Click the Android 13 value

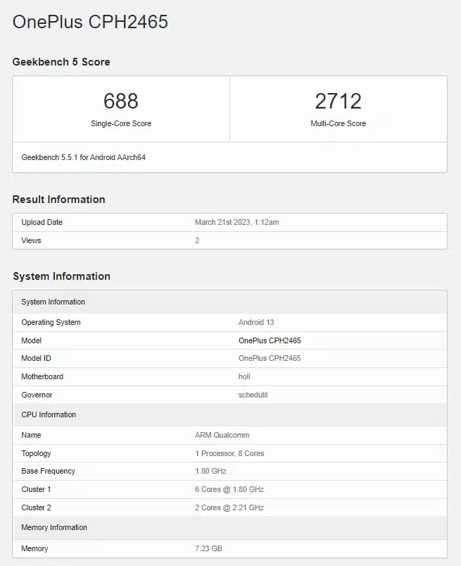click(256, 322)
